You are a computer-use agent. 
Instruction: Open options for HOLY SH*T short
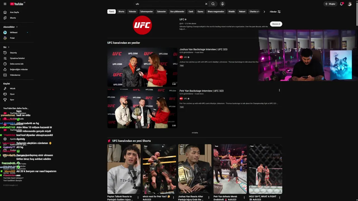[x=279, y=197]
